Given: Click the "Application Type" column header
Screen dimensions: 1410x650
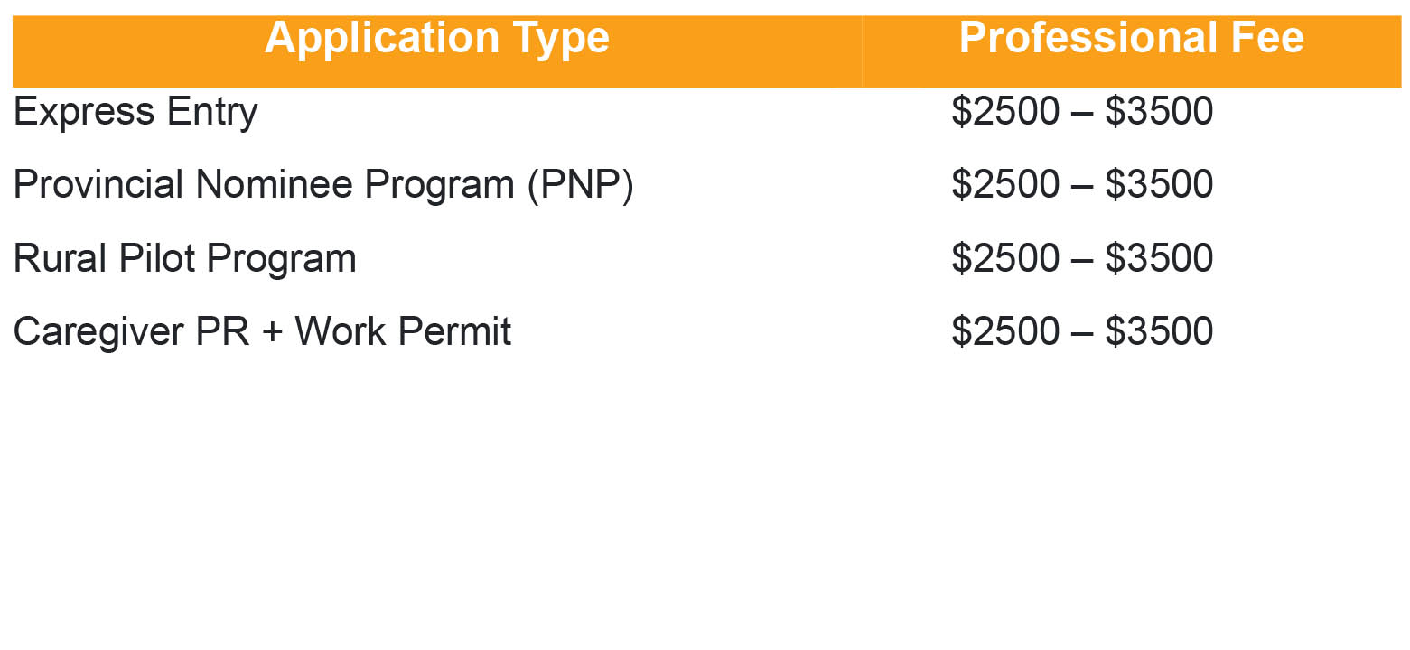Looking at the screenshot, I should coord(437,39).
